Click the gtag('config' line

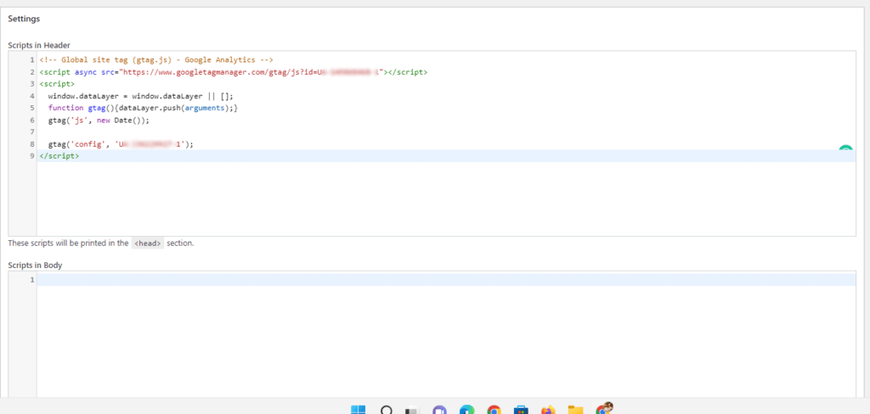click(x=121, y=144)
